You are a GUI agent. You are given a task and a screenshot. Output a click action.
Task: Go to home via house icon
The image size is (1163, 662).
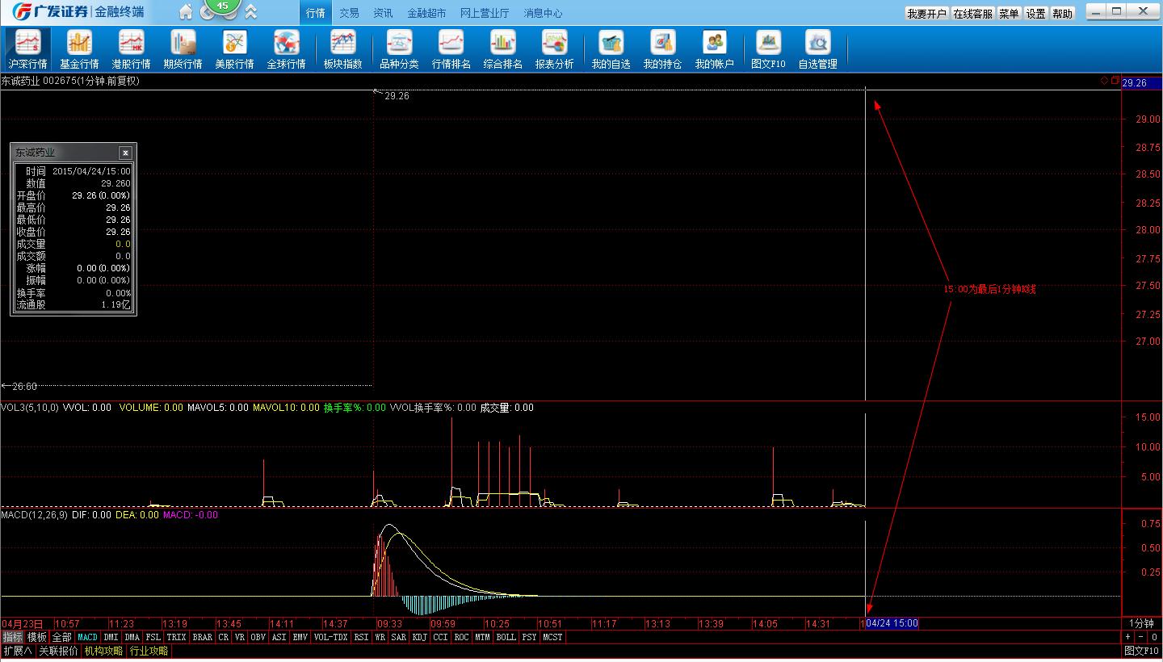click(186, 12)
